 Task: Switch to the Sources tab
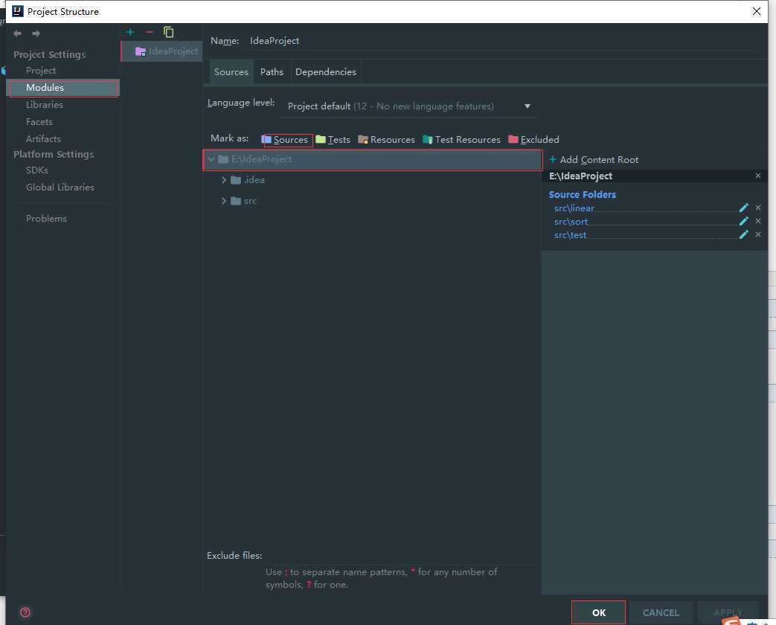(231, 71)
